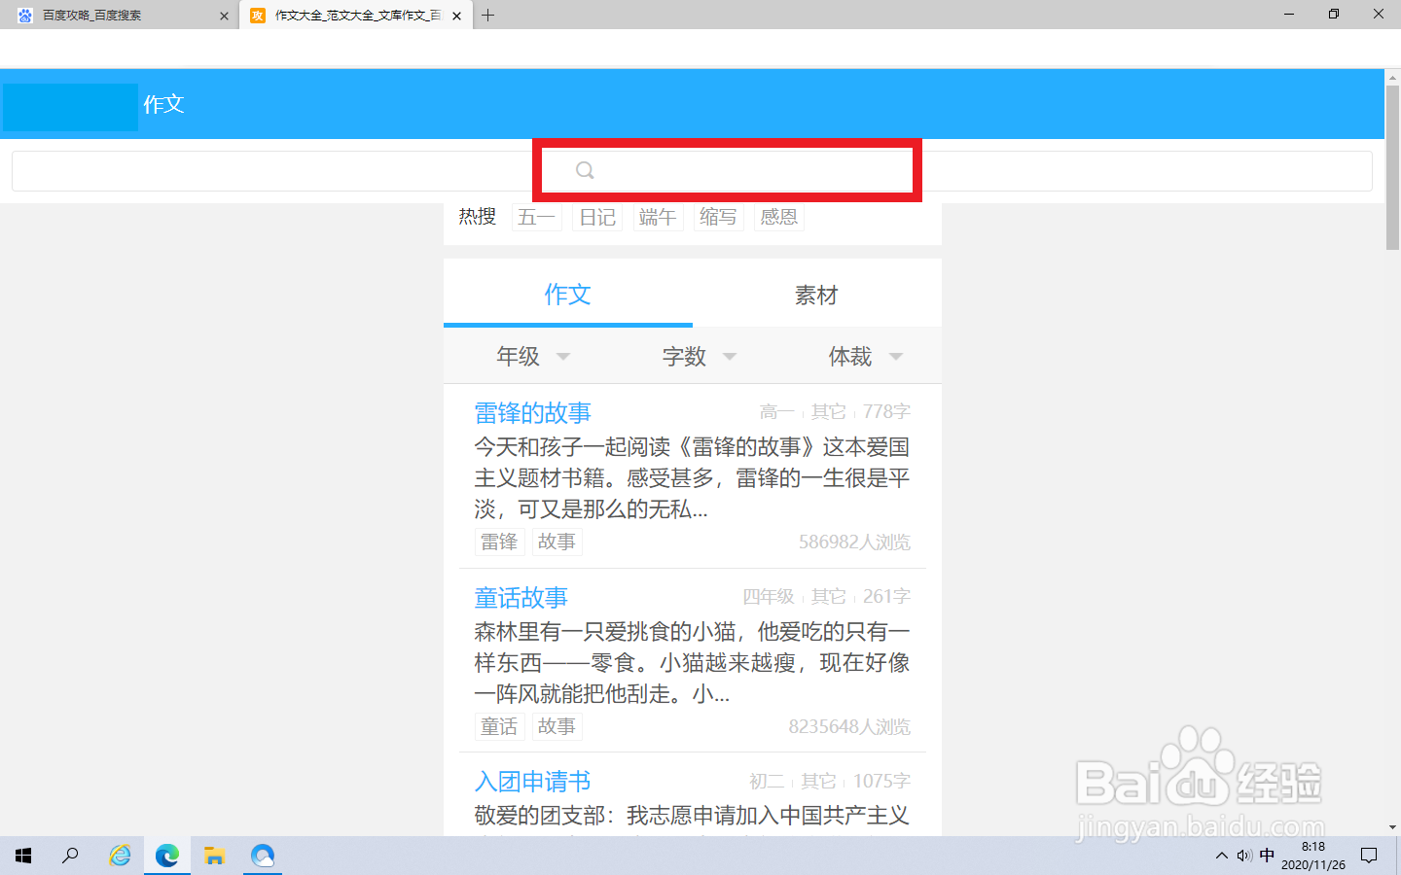Screen dimensions: 1401x875
Task: Open the essay 雷锋的故事
Action: (x=531, y=412)
